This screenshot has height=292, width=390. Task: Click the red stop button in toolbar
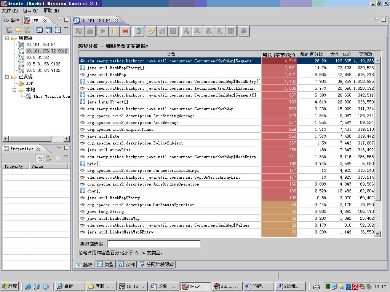[x=125, y=31]
